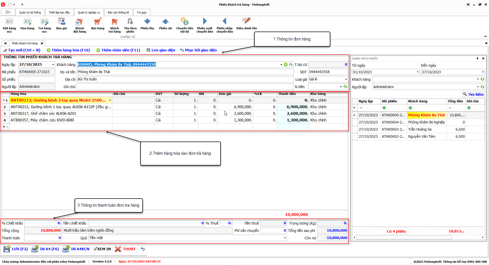Open the Thiết lập ban đầu tab
Screen dimensions: 489x265
click(x=59, y=12)
